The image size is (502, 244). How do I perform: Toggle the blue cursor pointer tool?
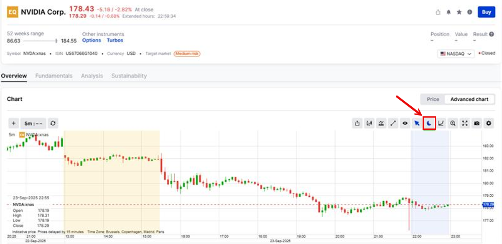click(x=417, y=123)
